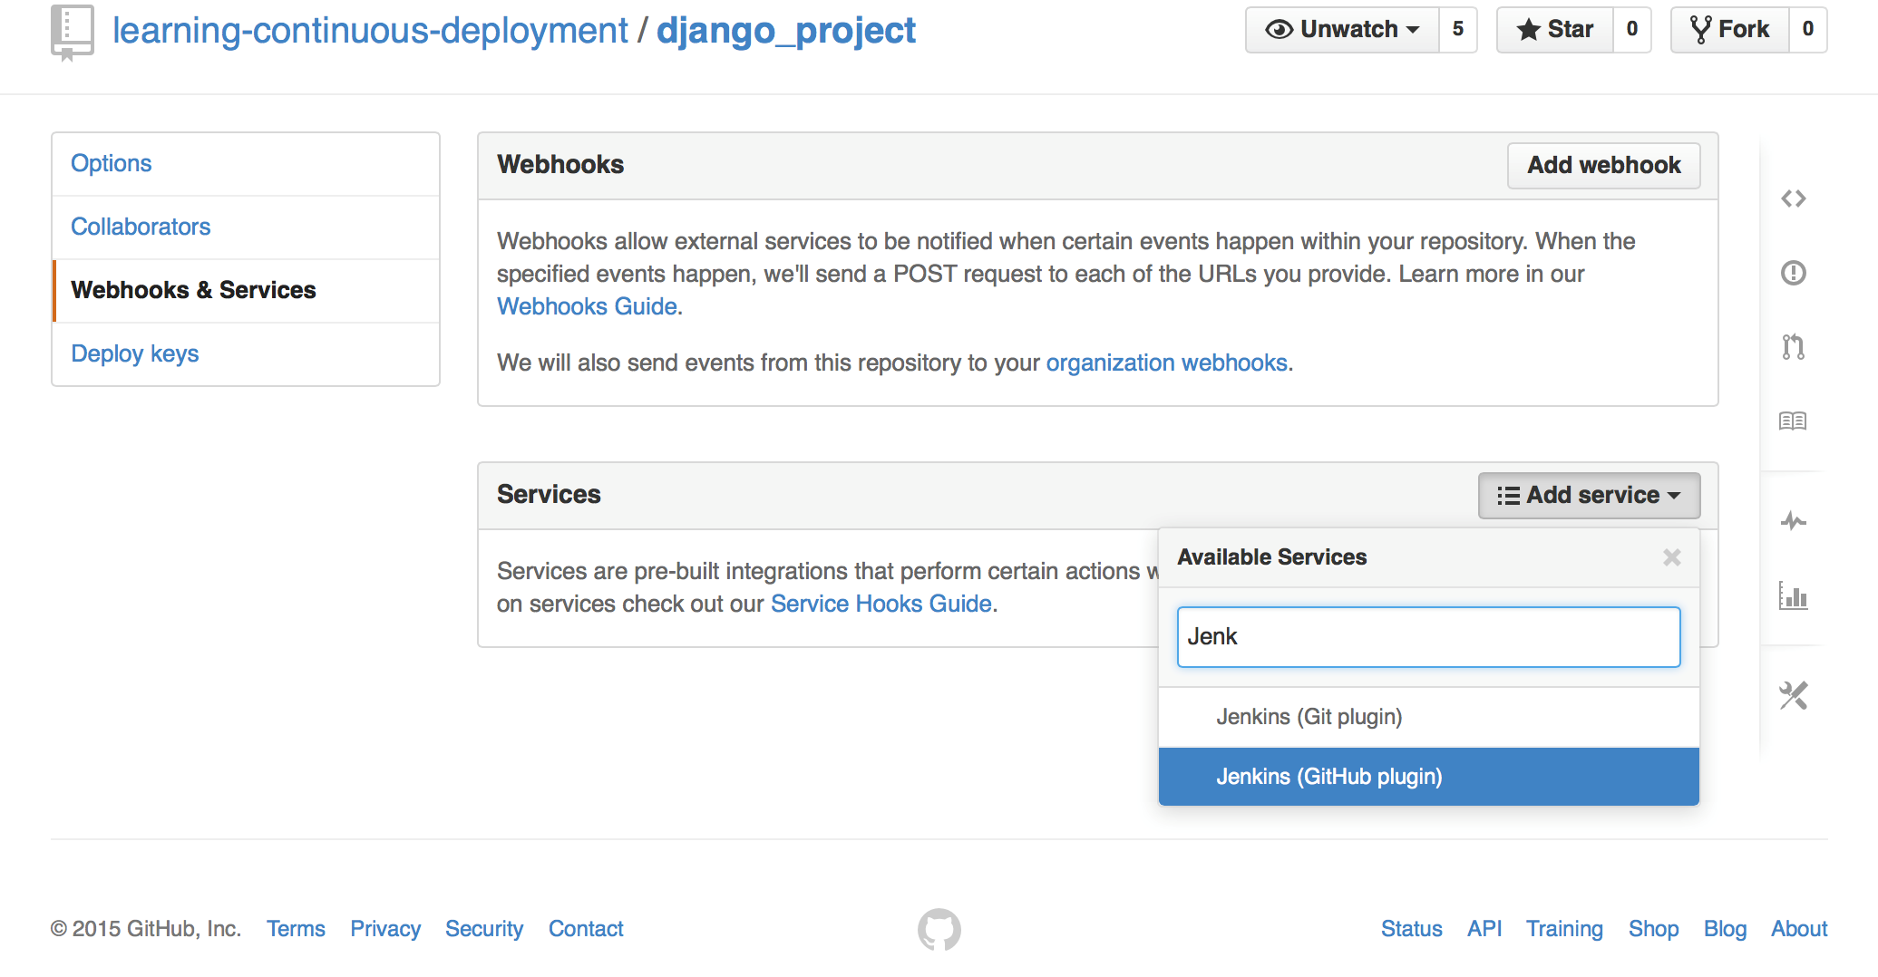Star the django_project repository
This screenshot has height=977, width=1878.
[x=1554, y=30]
